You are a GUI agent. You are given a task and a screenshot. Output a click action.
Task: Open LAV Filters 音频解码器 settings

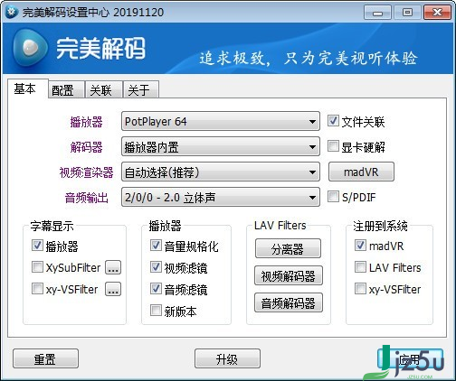(289, 302)
